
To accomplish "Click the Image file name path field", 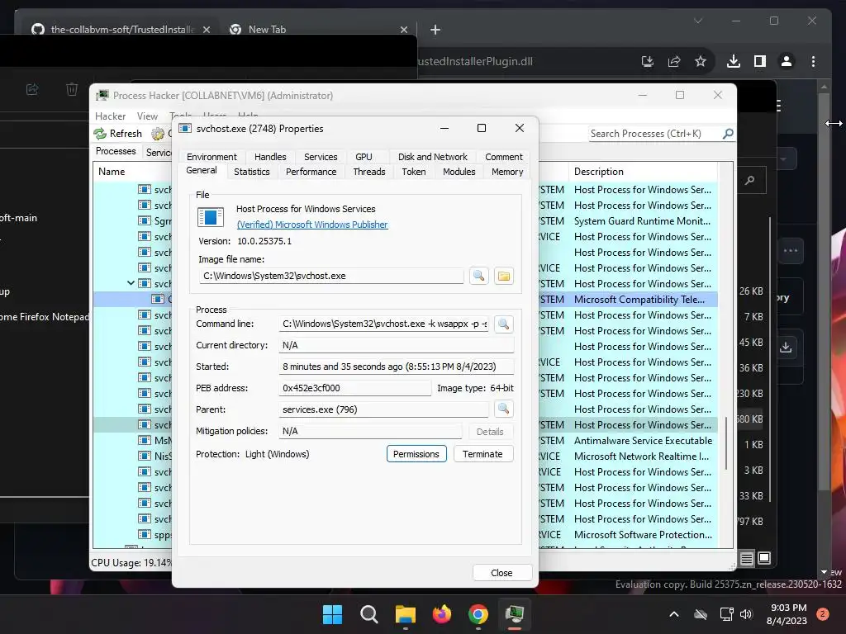I will coord(331,276).
